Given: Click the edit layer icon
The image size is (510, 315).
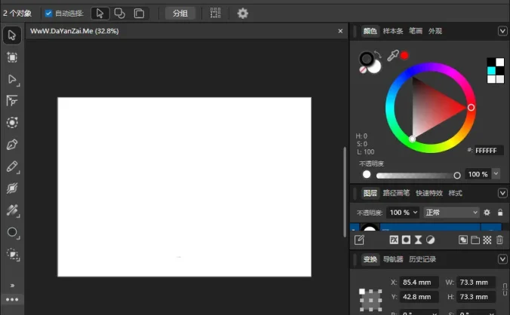Looking at the screenshot, I should click(x=359, y=240).
